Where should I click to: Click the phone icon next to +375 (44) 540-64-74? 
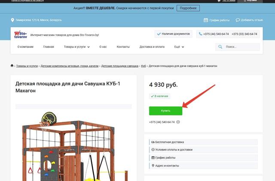pyautogui.click(x=201, y=34)
